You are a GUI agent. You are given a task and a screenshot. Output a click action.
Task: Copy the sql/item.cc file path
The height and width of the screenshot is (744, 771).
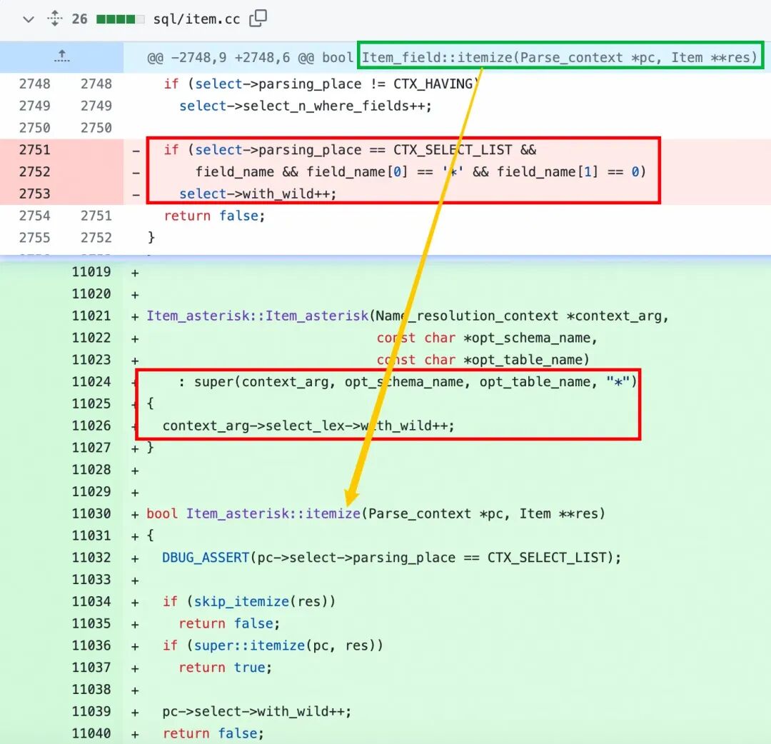point(258,19)
